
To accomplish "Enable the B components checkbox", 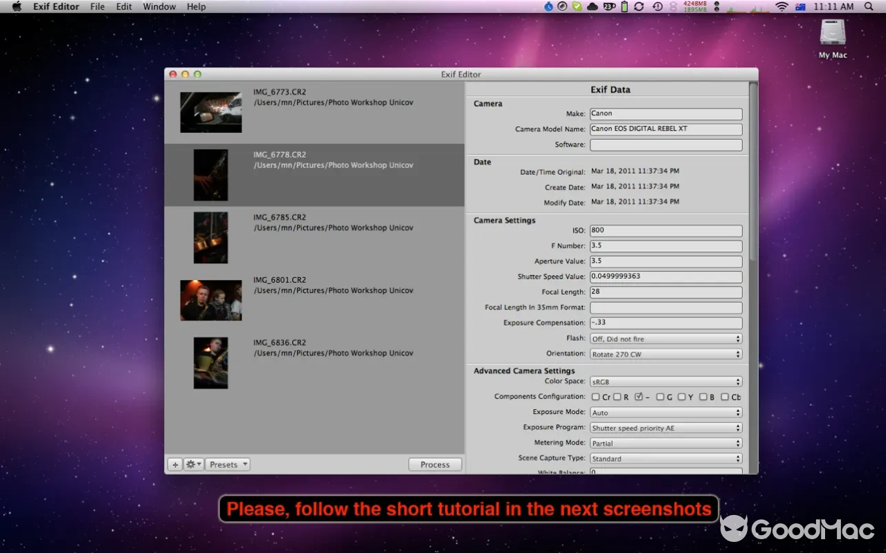I will pos(703,396).
